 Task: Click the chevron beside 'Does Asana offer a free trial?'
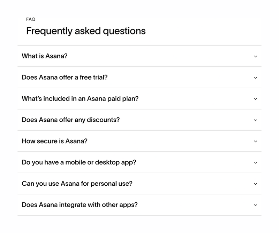tap(255, 77)
